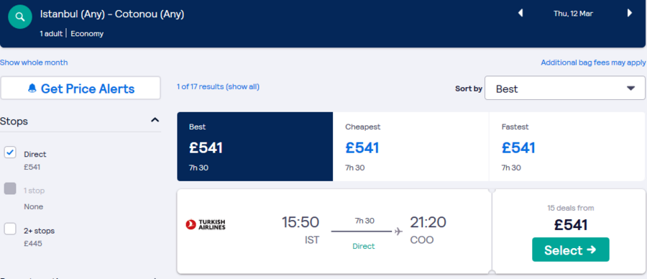Open the Sort by Best dropdown
The height and width of the screenshot is (279, 647).
pos(564,88)
